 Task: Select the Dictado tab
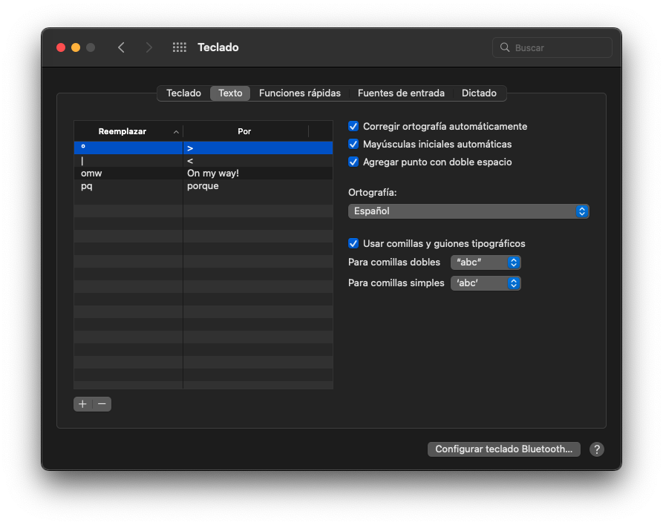click(479, 93)
